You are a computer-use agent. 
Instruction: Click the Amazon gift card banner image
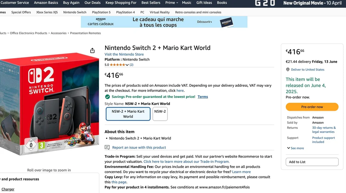164,22
